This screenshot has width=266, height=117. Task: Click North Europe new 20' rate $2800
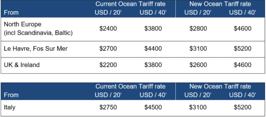198,29
